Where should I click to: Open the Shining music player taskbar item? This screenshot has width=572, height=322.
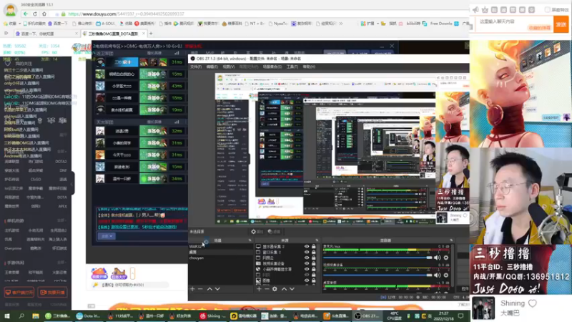coord(213,316)
